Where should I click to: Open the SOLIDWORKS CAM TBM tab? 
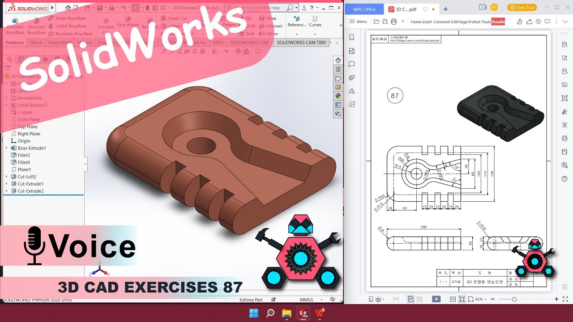[301, 42]
